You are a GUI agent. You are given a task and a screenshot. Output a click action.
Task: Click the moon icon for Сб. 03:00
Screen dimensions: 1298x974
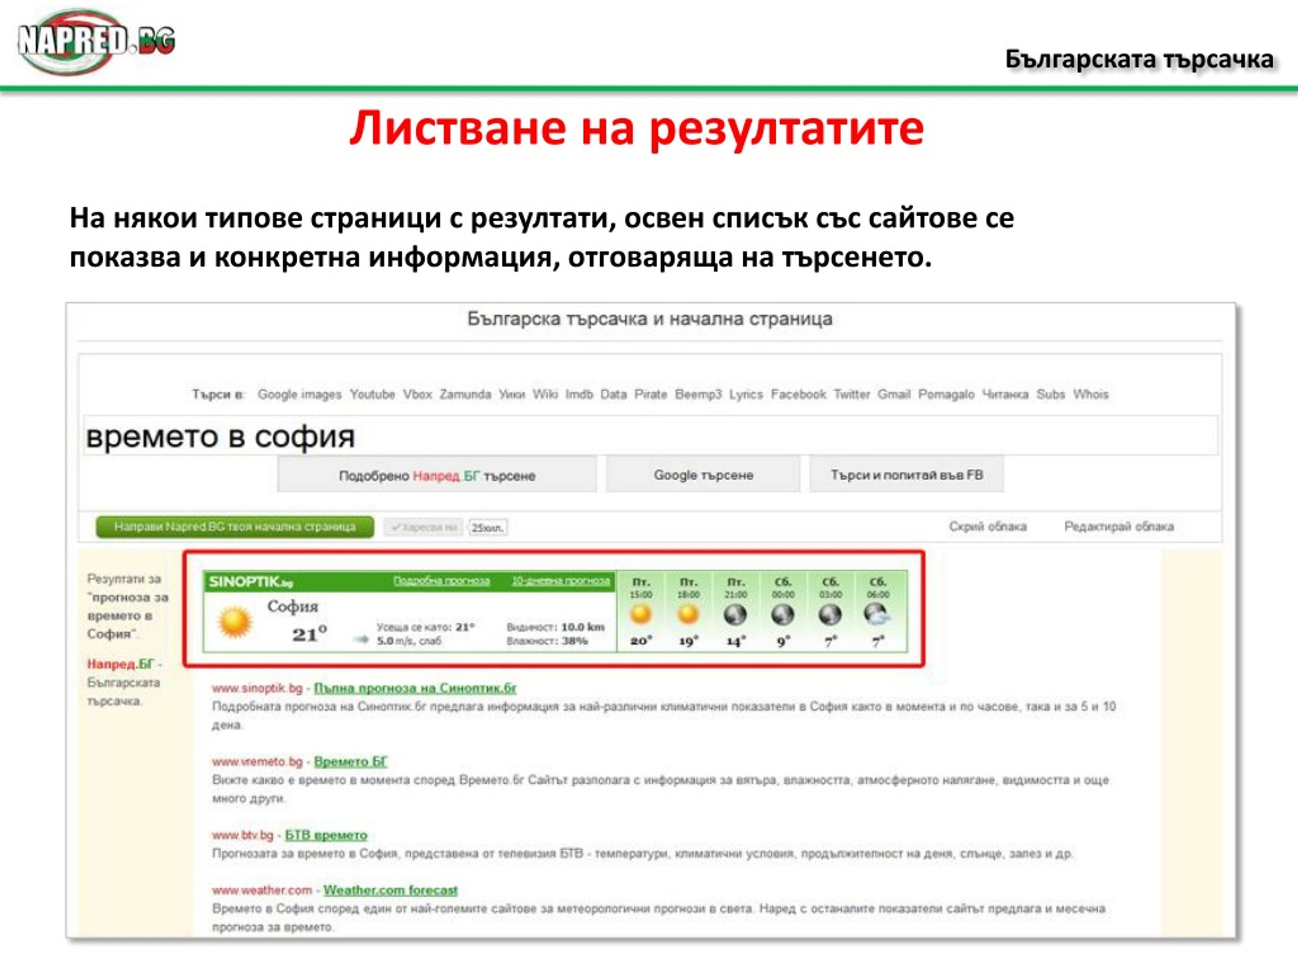(x=831, y=615)
